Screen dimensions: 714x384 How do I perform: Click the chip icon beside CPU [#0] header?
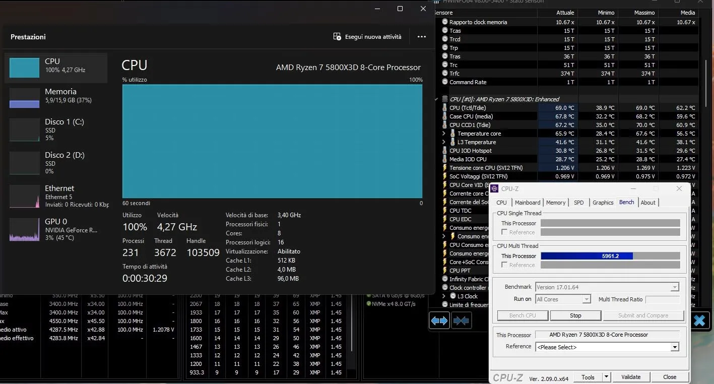[444, 99]
